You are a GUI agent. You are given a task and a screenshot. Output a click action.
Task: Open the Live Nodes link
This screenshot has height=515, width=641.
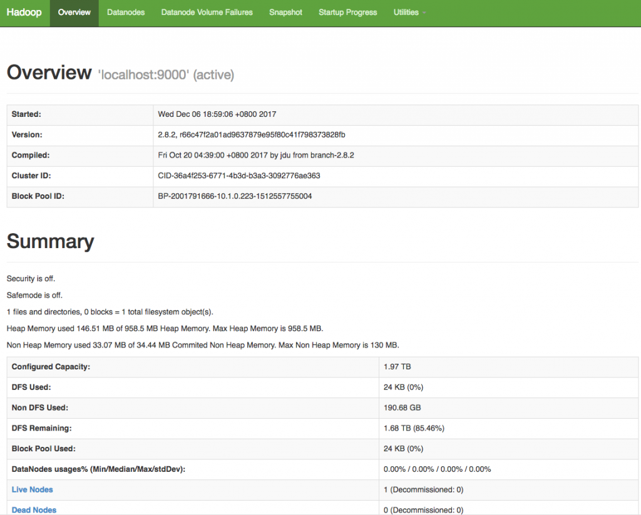click(33, 490)
